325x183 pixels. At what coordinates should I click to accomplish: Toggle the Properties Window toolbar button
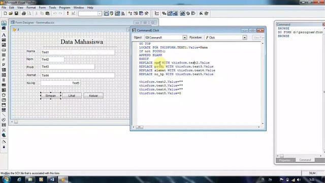(x=170, y=14)
